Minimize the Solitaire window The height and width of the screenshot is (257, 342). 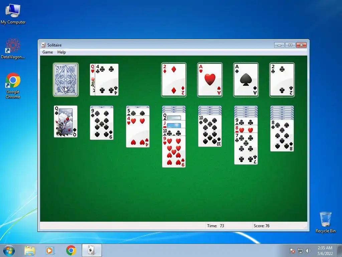pos(280,45)
